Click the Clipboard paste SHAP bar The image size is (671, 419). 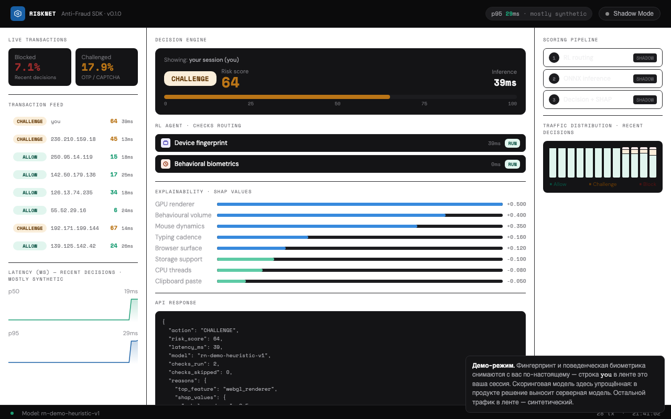(x=360, y=281)
